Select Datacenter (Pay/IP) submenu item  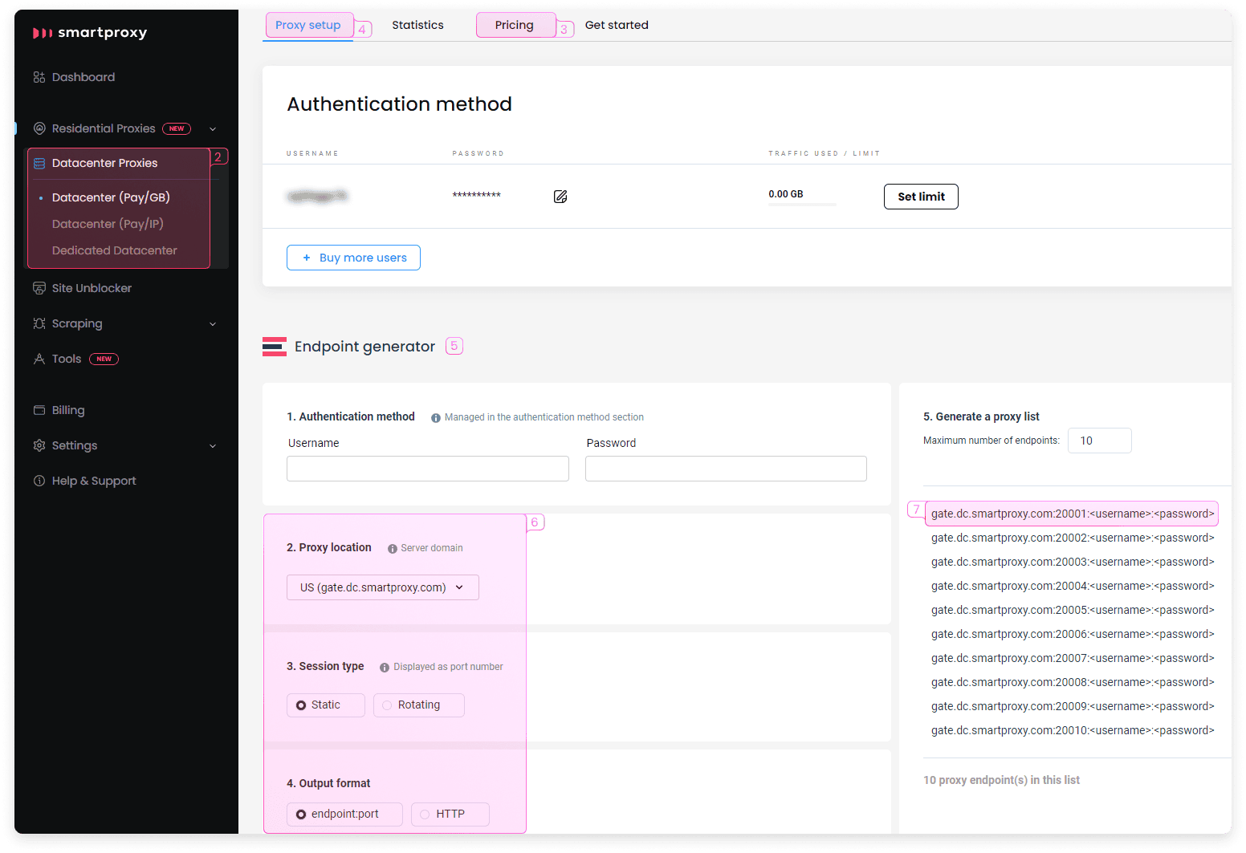click(108, 224)
